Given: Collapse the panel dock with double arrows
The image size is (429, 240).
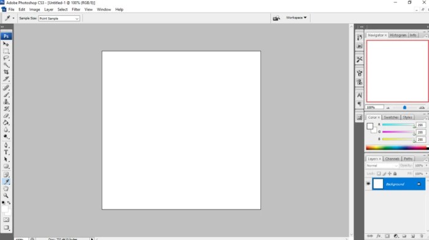Looking at the screenshot, I should (x=362, y=27).
